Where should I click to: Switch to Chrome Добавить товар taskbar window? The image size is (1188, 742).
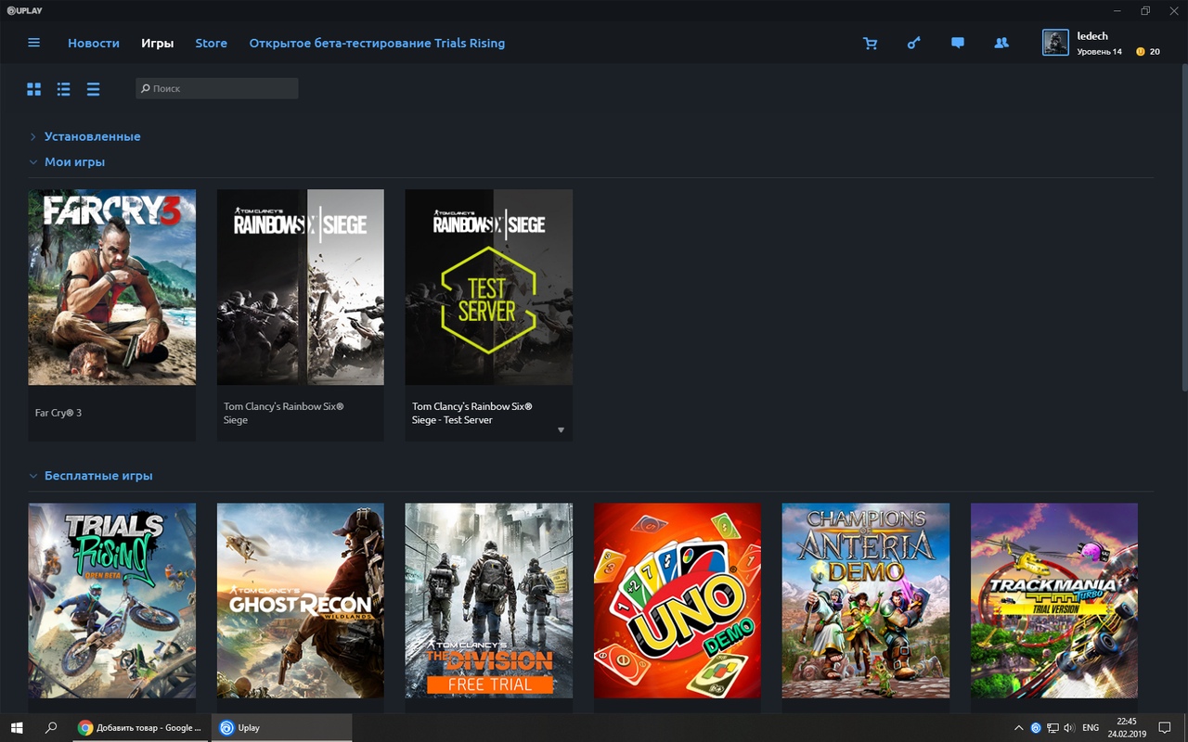click(140, 728)
